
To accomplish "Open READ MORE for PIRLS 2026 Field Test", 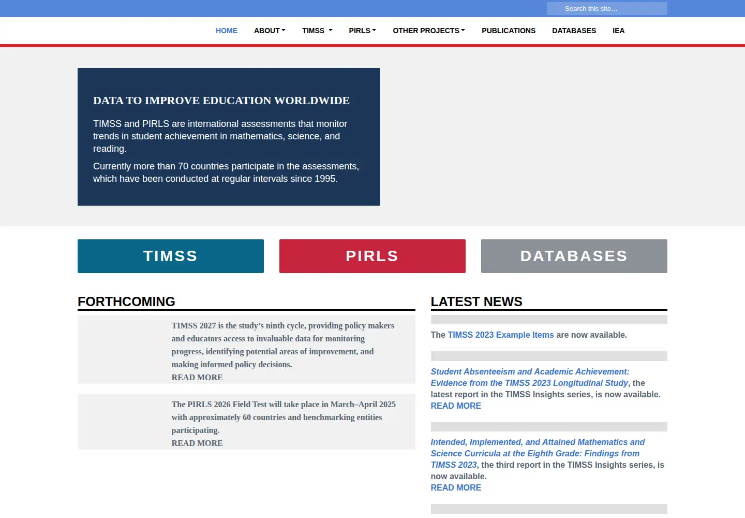I will (x=197, y=443).
